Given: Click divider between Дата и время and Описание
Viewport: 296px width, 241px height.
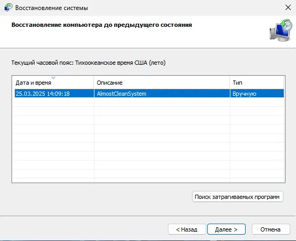Looking at the screenshot, I should point(94,83).
